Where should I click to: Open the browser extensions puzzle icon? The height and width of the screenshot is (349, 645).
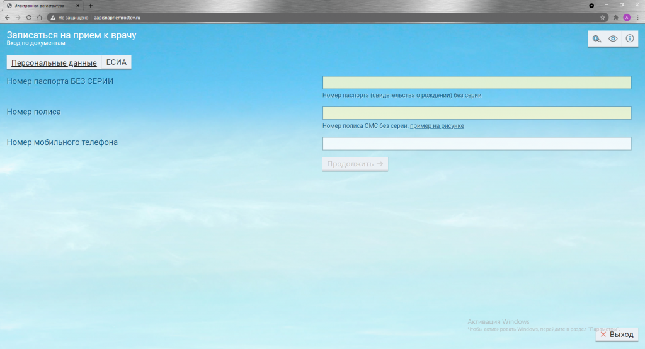[616, 18]
